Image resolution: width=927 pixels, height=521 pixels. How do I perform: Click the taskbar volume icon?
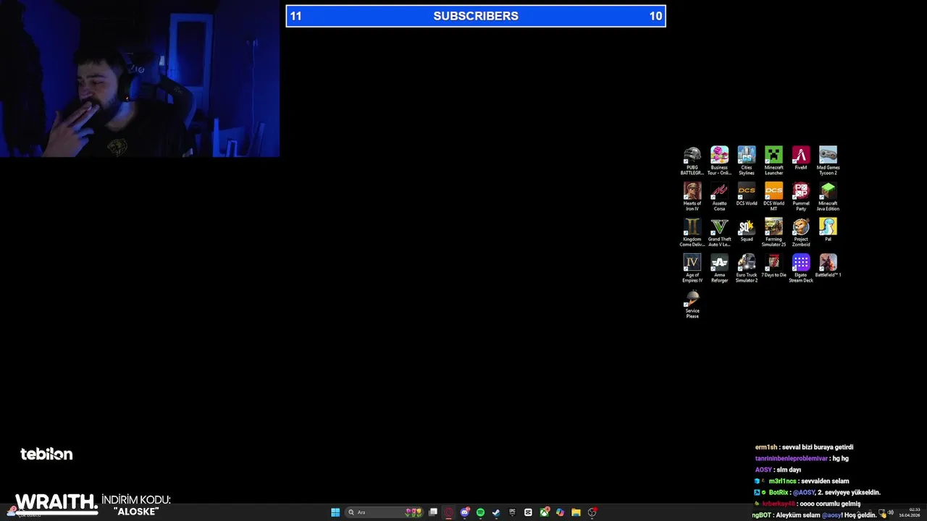pyautogui.click(x=892, y=513)
